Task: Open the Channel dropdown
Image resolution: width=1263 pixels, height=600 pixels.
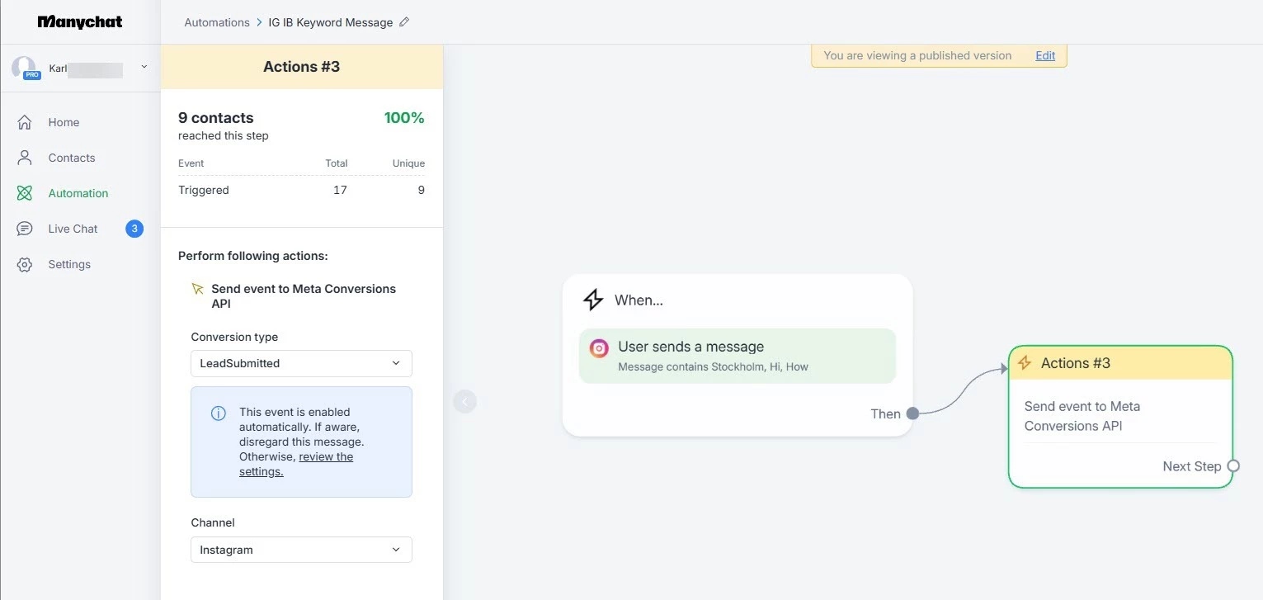Action: [301, 550]
